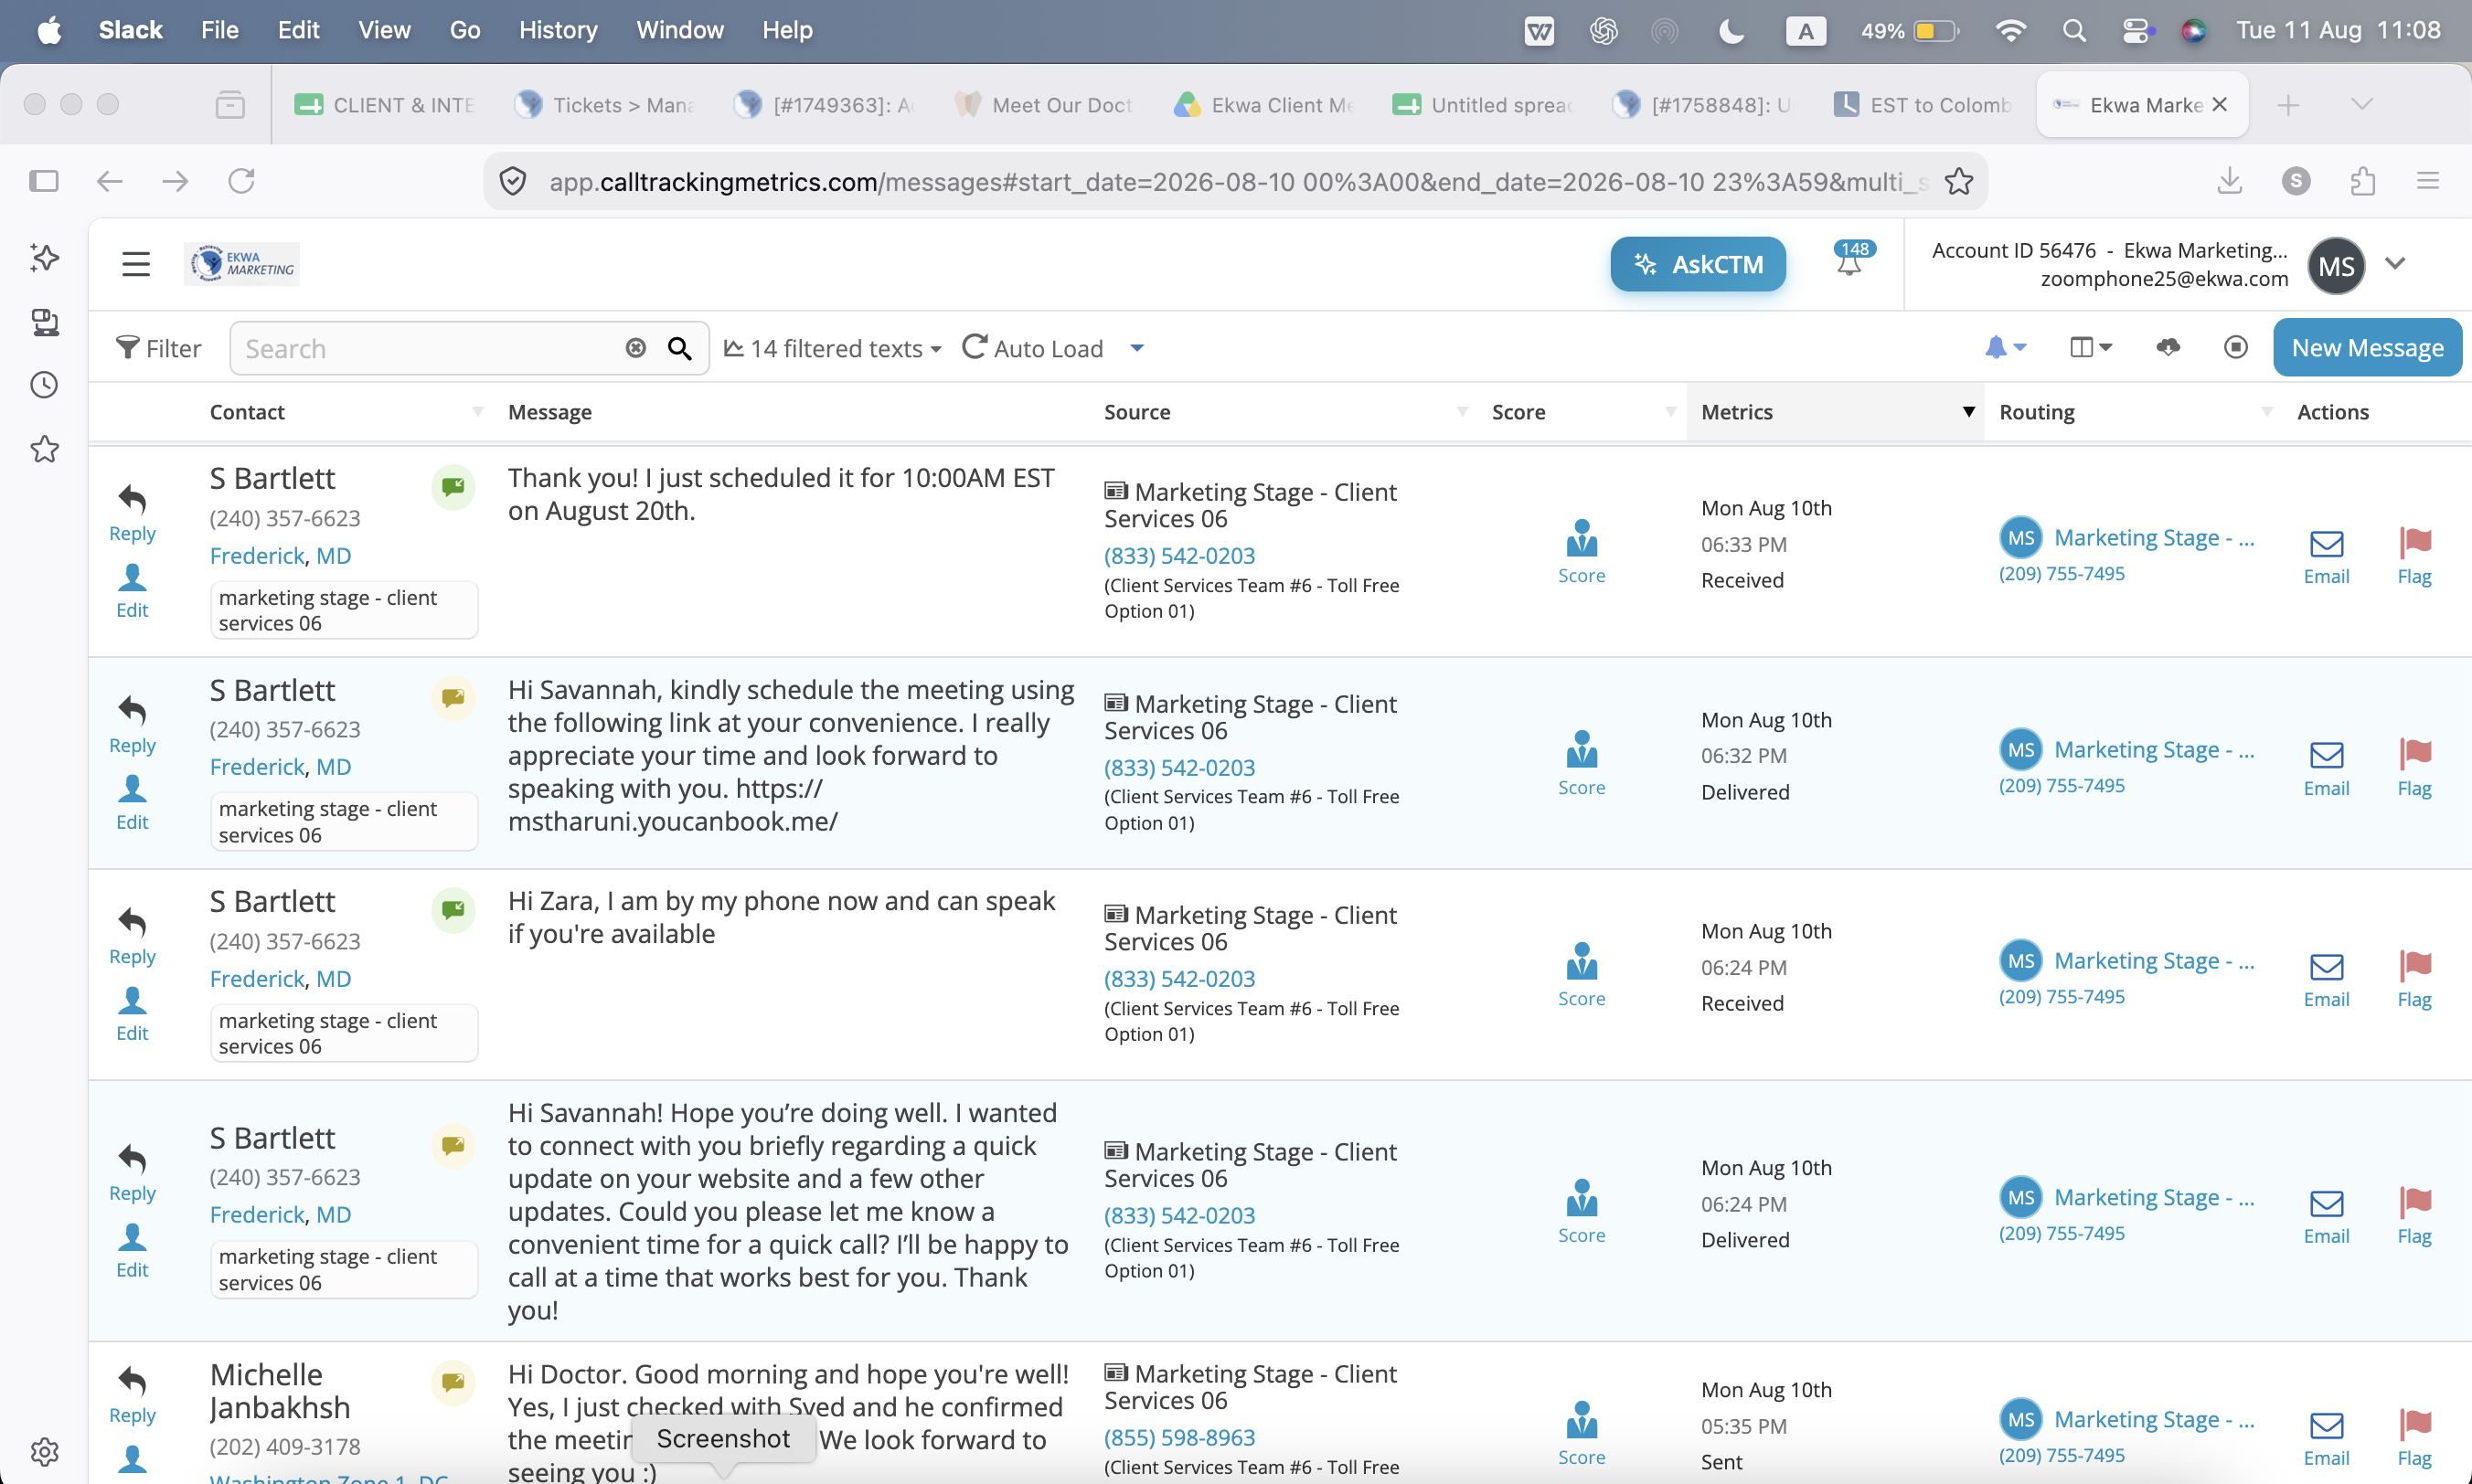
Task: Open a new browser tab
Action: [2287, 105]
